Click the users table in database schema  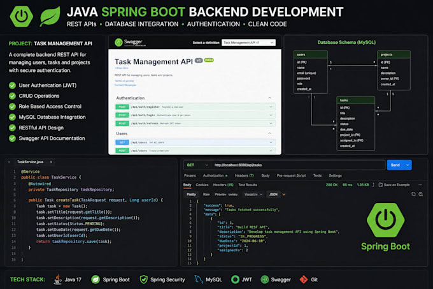tap(311, 72)
